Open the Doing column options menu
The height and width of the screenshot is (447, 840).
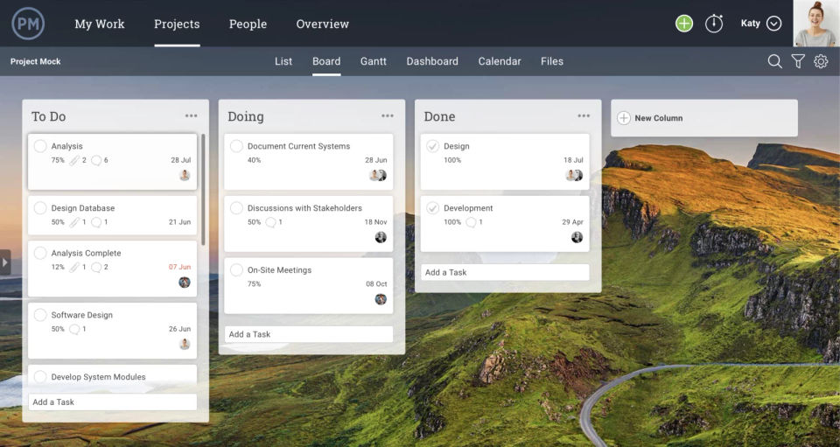click(388, 115)
